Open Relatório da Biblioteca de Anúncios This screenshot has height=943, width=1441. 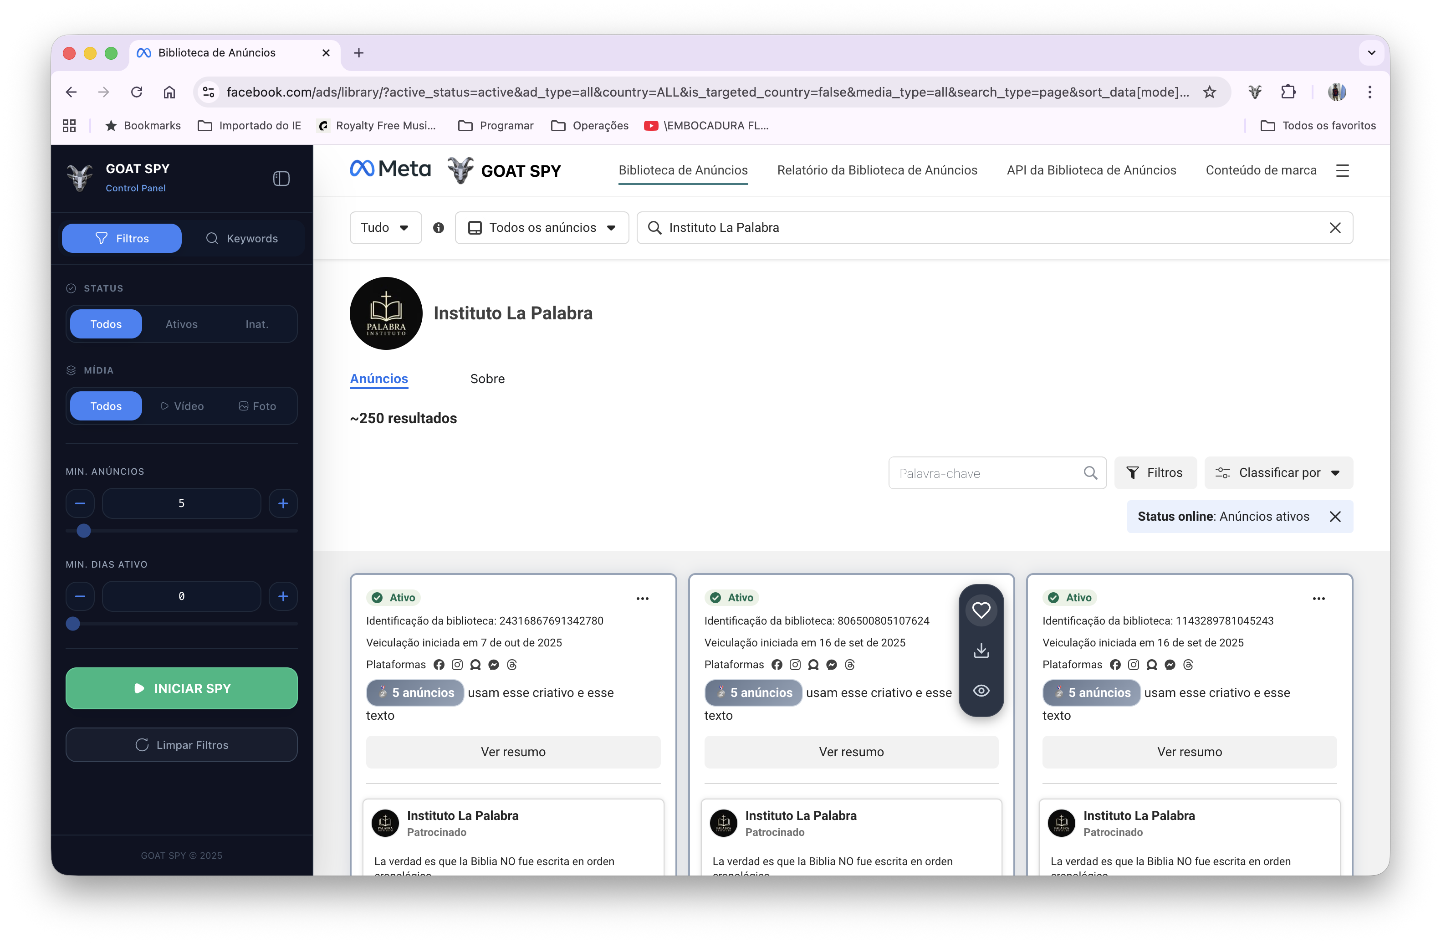(877, 170)
